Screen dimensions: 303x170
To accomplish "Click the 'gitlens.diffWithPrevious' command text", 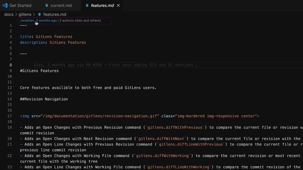I will point(175,127).
